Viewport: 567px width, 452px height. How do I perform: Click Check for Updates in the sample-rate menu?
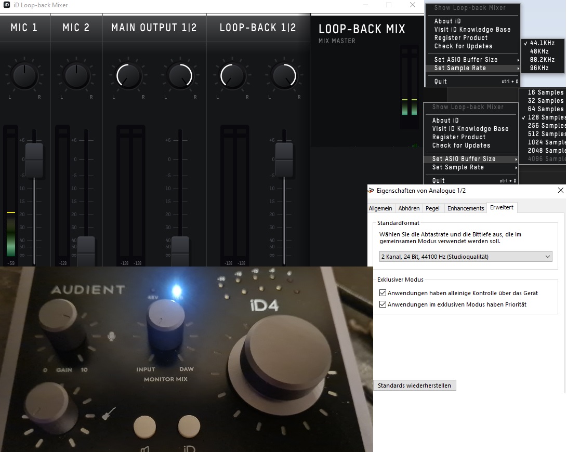pos(473,46)
